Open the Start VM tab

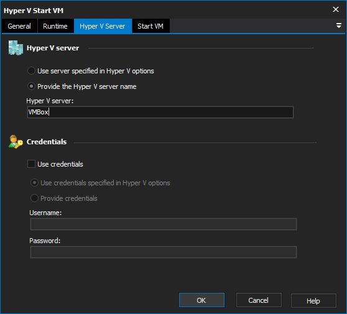150,26
